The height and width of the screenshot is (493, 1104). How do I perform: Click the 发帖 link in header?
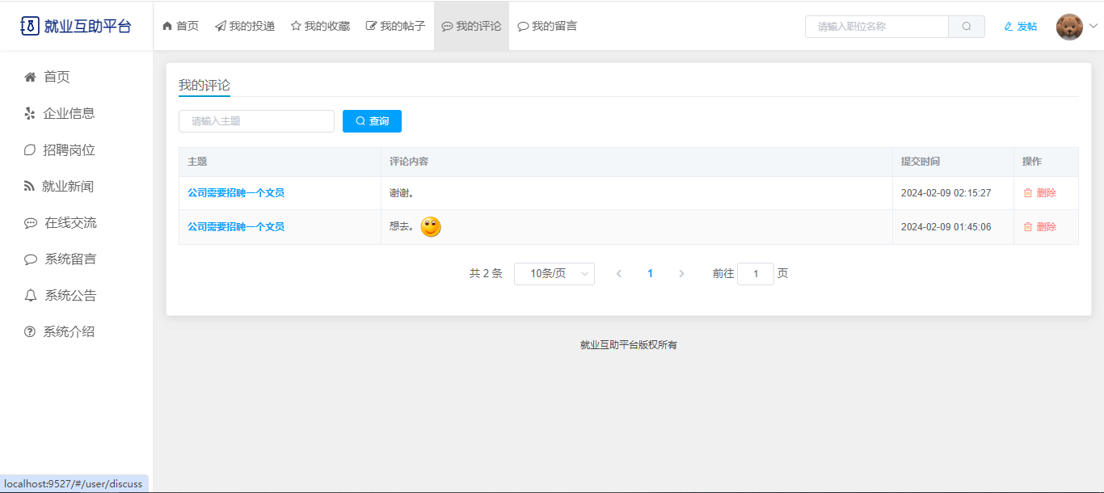[x=1020, y=27]
